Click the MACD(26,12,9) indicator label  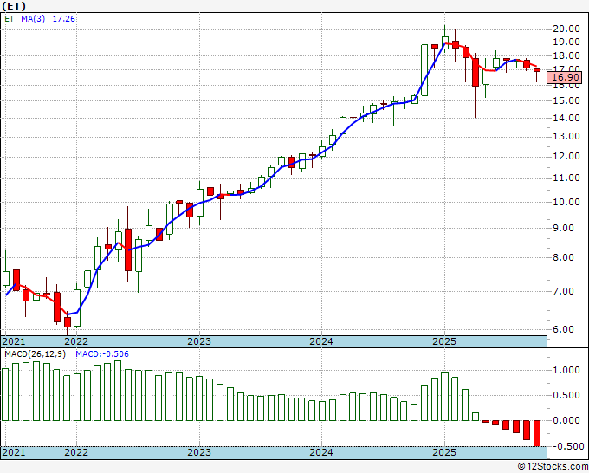pos(35,354)
